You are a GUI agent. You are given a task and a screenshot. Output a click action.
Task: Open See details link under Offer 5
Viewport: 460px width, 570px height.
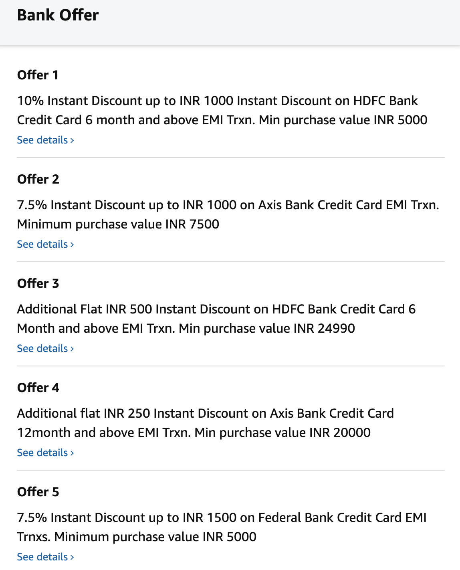(42, 557)
